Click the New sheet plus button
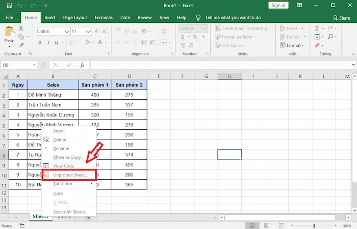The width and height of the screenshot is (357, 229). [x=88, y=218]
